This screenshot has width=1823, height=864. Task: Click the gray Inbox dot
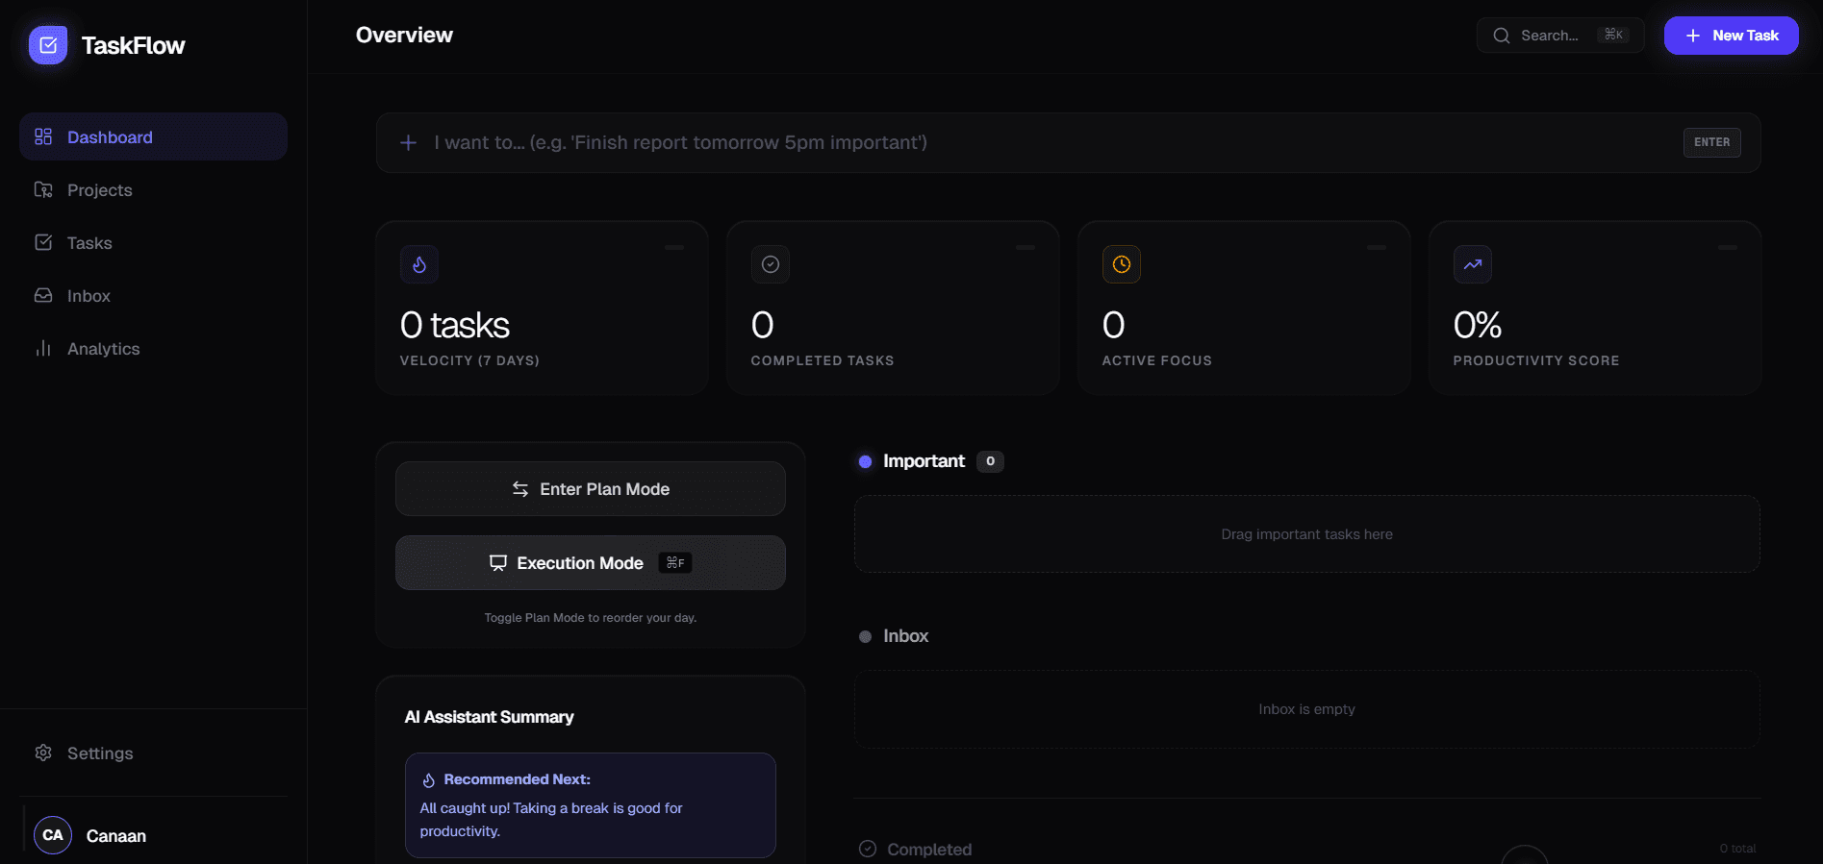(x=865, y=636)
